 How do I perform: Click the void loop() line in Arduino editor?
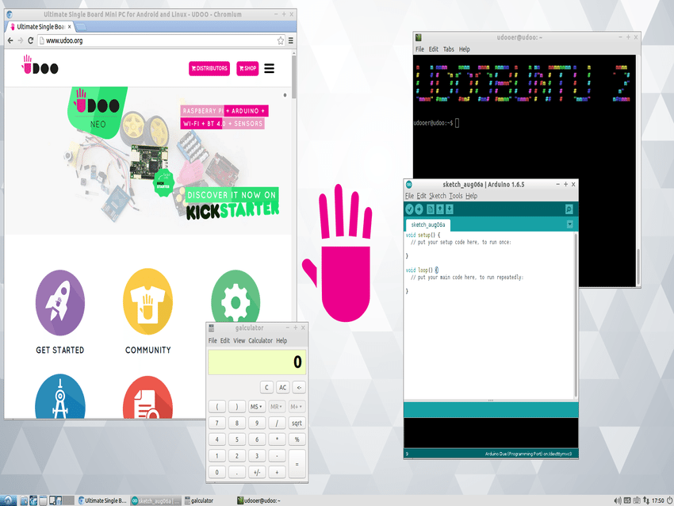pyautogui.click(x=422, y=270)
